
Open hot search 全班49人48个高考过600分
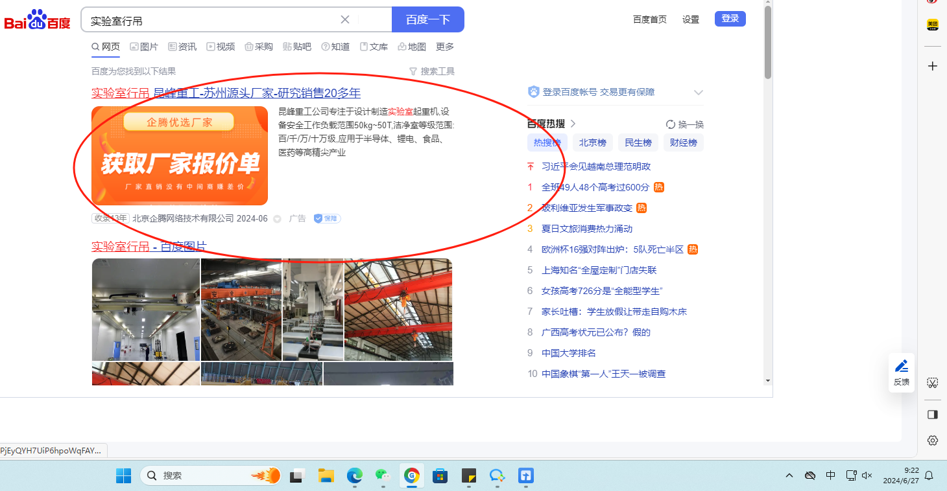tap(595, 187)
